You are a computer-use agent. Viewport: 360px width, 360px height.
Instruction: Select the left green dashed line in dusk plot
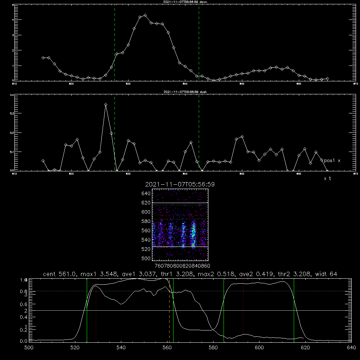click(114, 133)
